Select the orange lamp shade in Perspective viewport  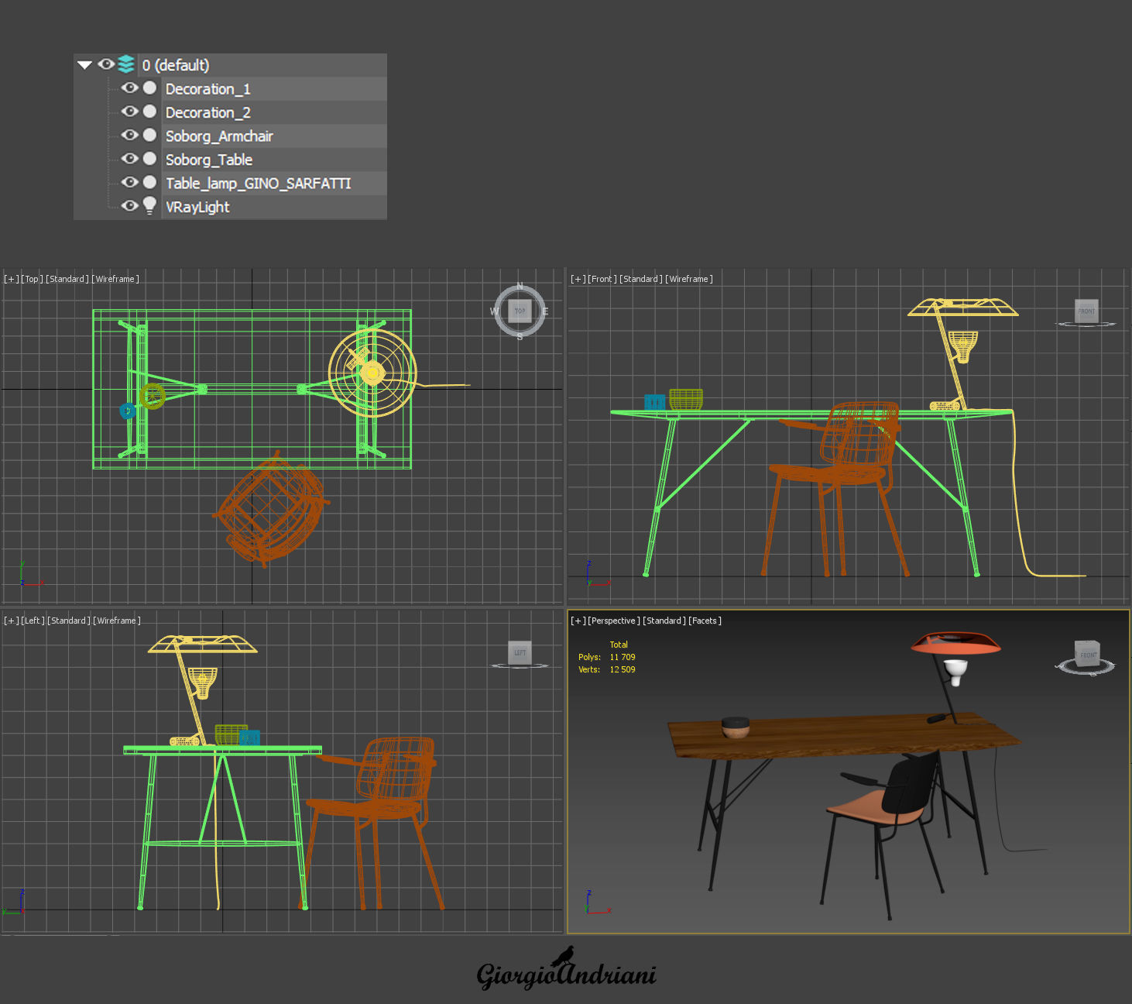point(956,643)
